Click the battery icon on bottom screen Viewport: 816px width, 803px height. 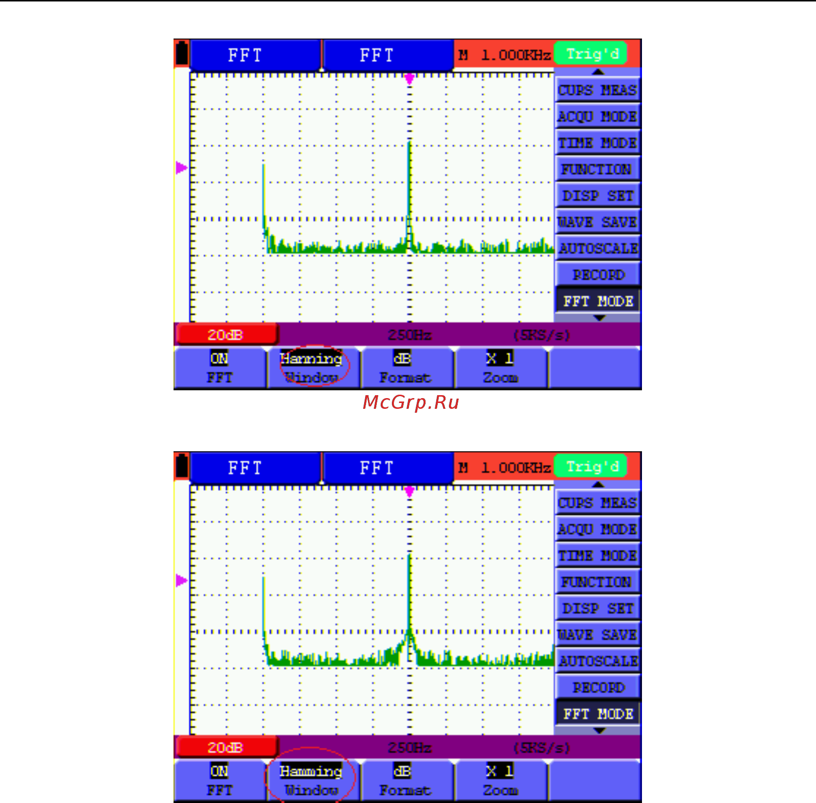click(182, 466)
